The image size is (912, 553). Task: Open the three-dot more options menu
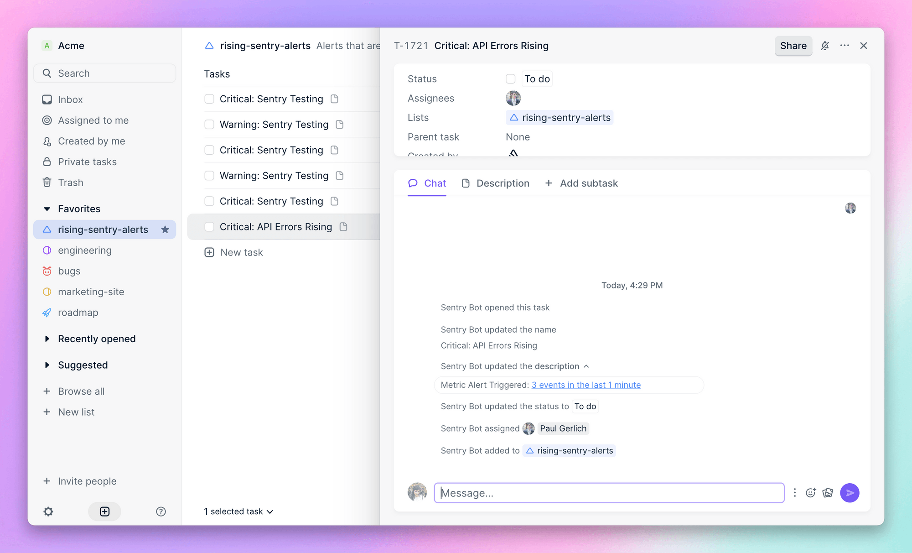tap(844, 46)
